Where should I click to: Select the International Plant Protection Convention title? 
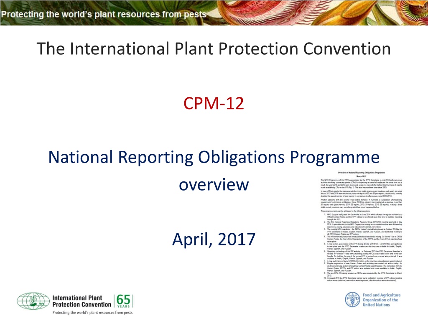coord(214,48)
